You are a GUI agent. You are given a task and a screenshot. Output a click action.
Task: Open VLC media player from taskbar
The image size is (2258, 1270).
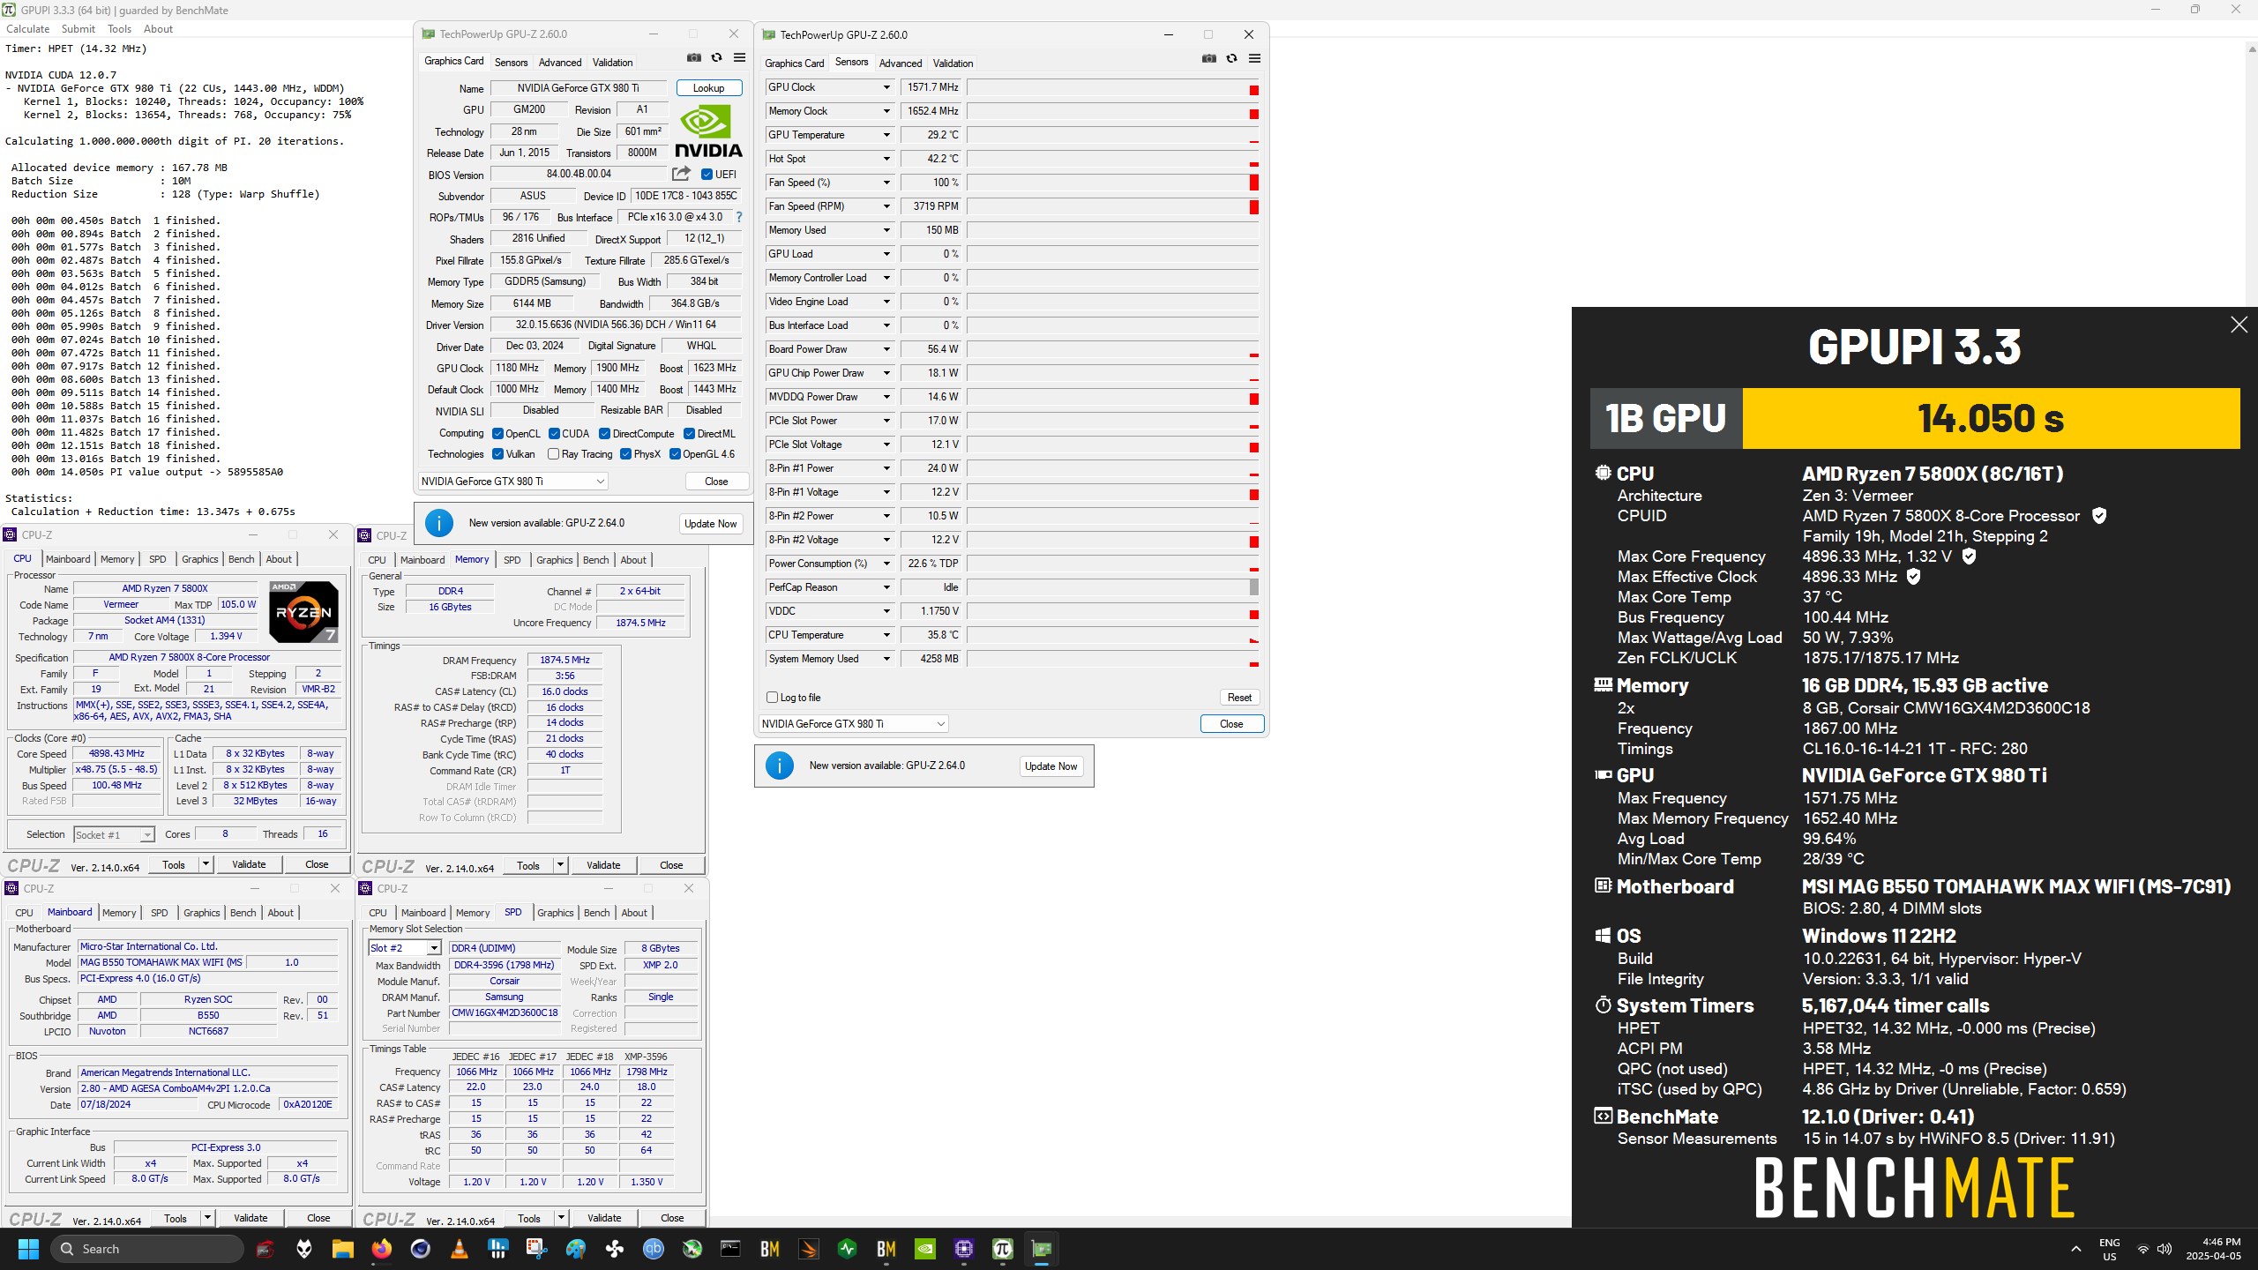click(x=460, y=1249)
